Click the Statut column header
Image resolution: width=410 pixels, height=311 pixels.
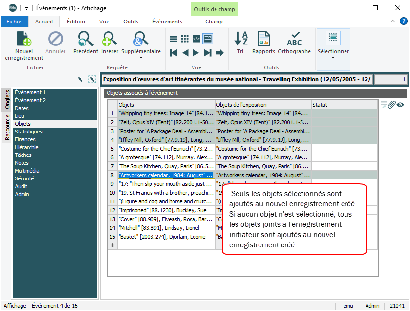point(344,105)
